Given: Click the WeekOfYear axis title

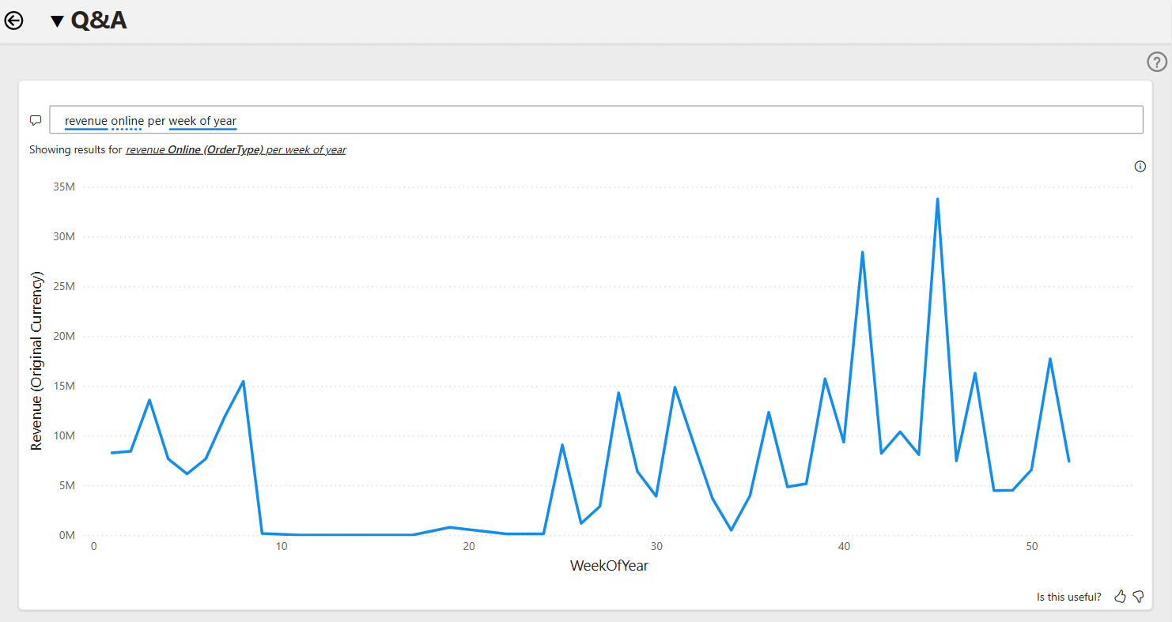Looking at the screenshot, I should 609,566.
